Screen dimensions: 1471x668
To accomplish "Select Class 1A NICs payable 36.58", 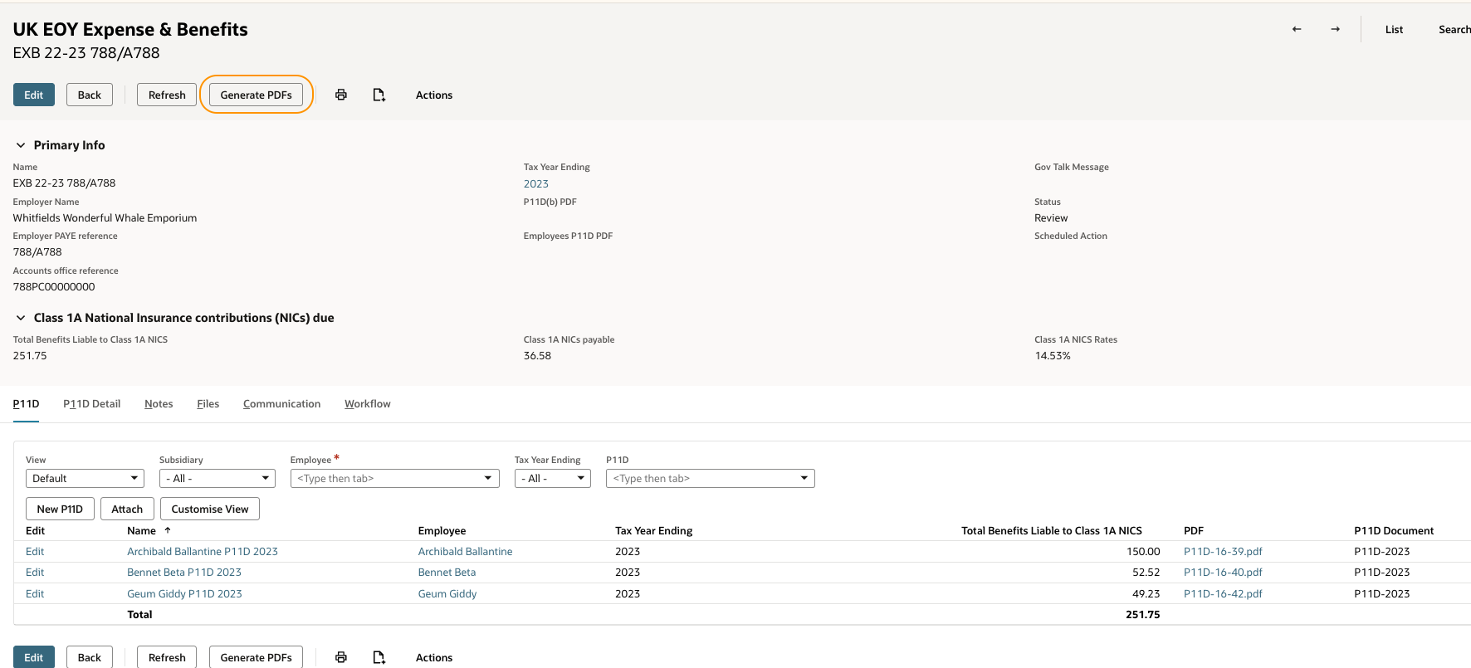I will [x=537, y=356].
